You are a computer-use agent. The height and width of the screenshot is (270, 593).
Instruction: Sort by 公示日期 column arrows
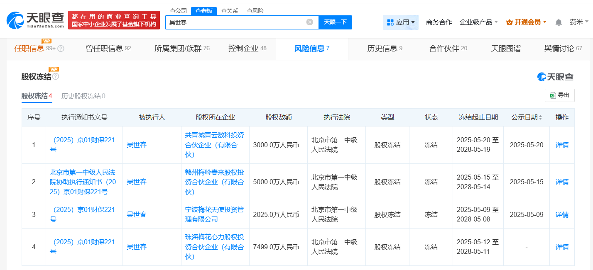coord(540,118)
